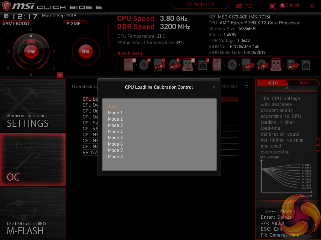
Task: Choose Mode 2 loadline calibration
Action: pyautogui.click(x=115, y=119)
